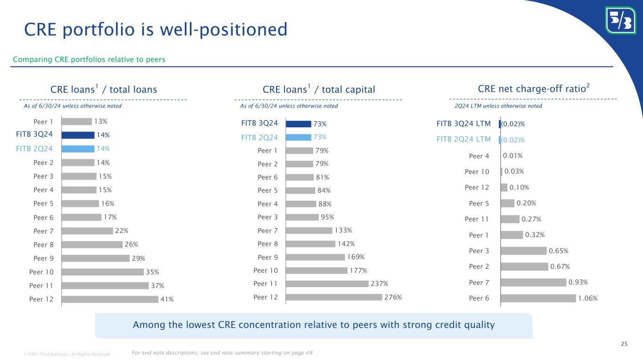The image size is (643, 362).
Task: Click Comparing CRE portfolios relative to peers subtitle
Action: (x=89, y=59)
